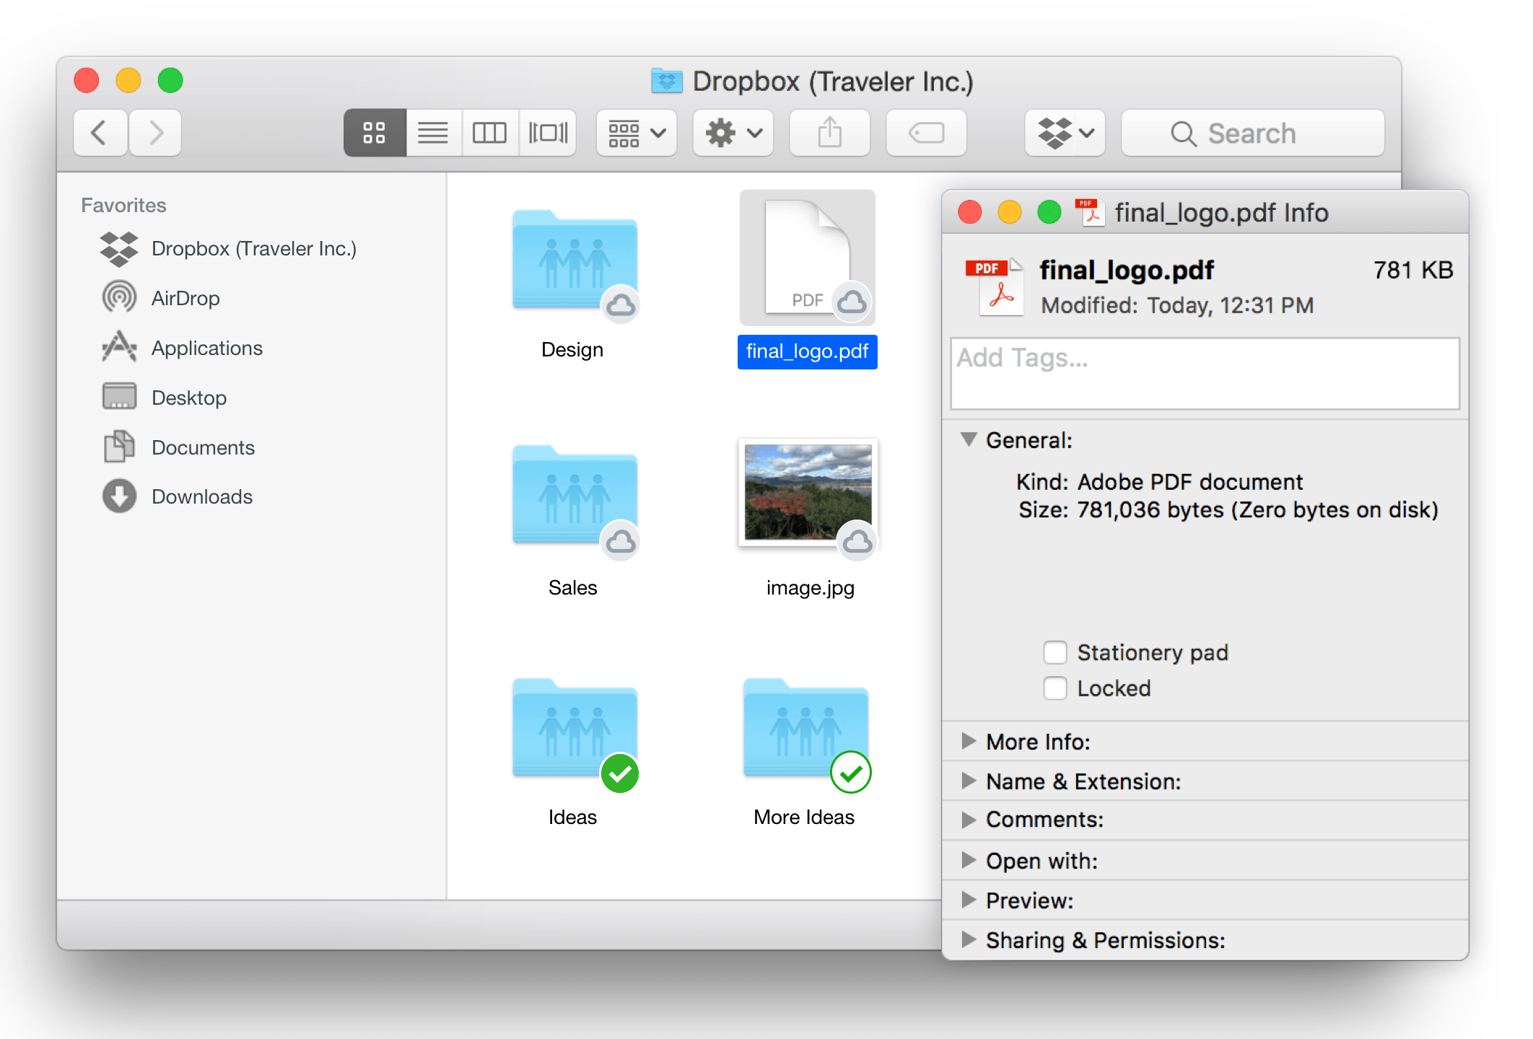This screenshot has height=1039, width=1533.
Task: Select the Dropbox (Traveler Inc.) sidebar item
Action: pos(254,248)
